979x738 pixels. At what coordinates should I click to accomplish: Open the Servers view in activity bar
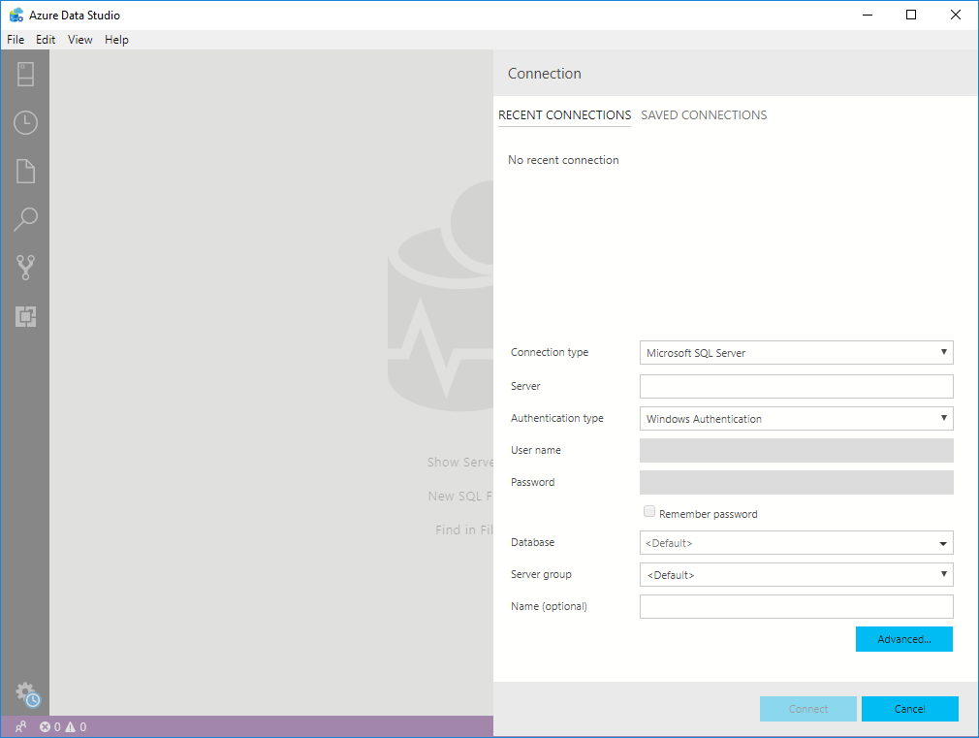pyautogui.click(x=25, y=74)
